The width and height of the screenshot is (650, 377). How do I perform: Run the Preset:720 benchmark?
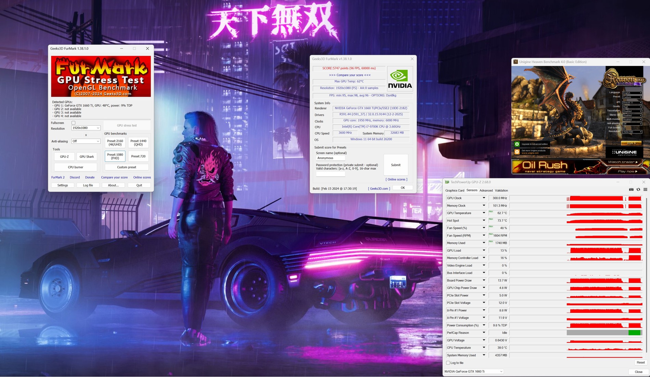138,156
